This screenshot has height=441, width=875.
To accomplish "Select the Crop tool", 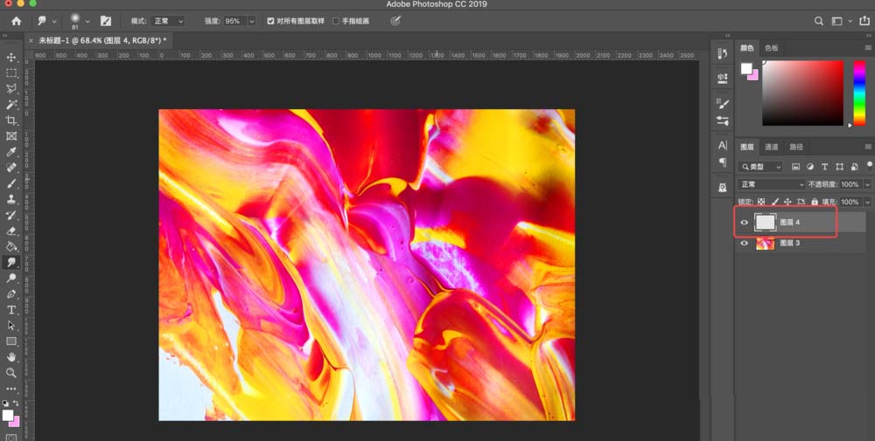I will pyautogui.click(x=11, y=121).
